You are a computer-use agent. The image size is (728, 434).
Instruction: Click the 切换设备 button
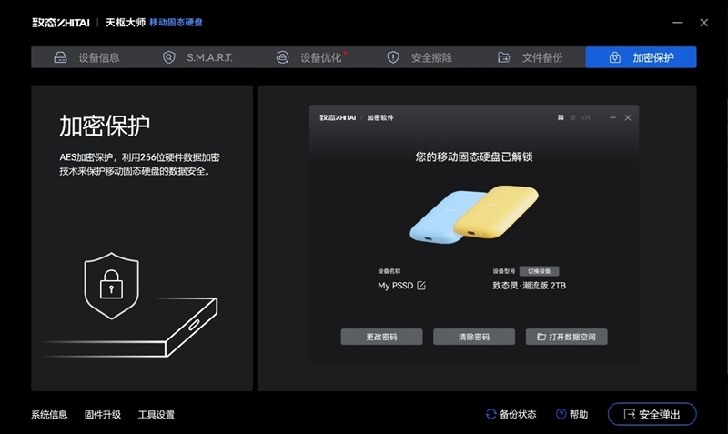coord(539,271)
